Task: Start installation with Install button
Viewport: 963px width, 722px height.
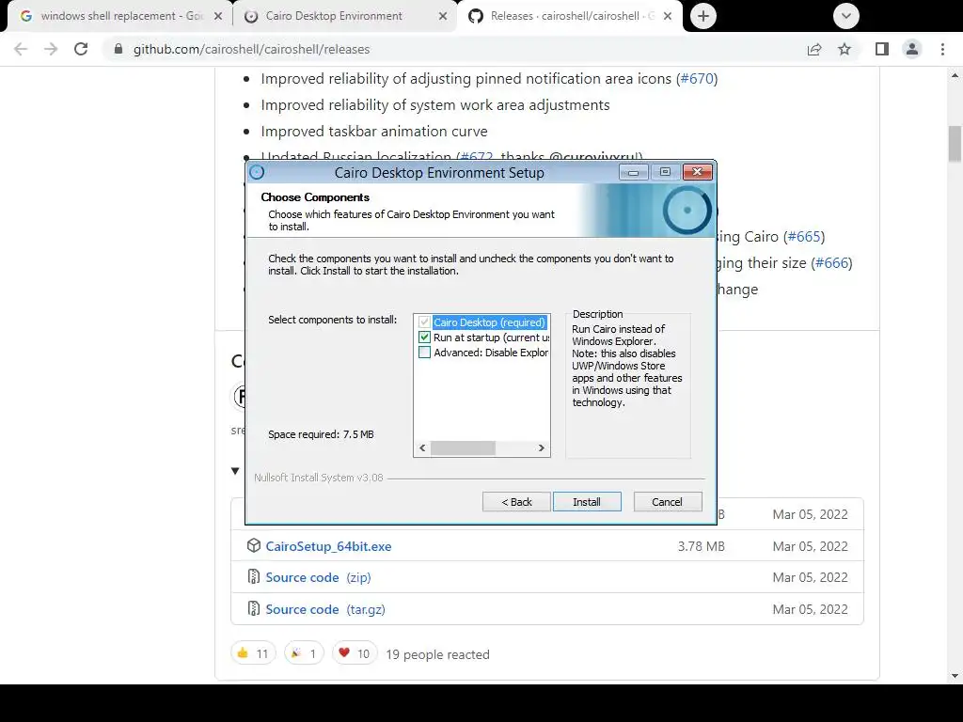Action: tap(587, 502)
